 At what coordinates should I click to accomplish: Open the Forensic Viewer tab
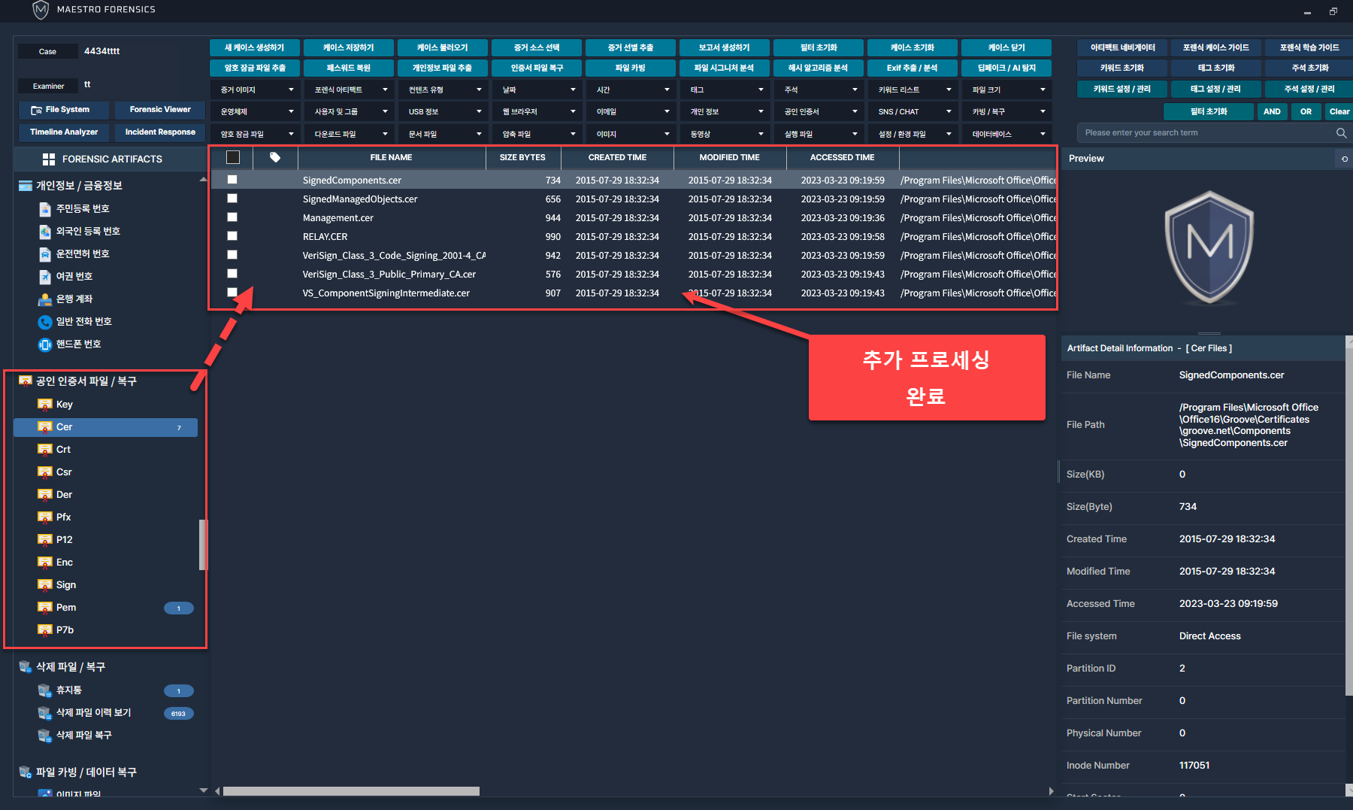pos(160,110)
